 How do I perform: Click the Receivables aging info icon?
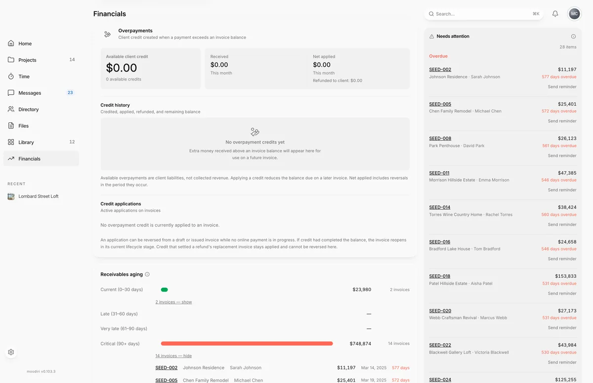click(x=147, y=274)
